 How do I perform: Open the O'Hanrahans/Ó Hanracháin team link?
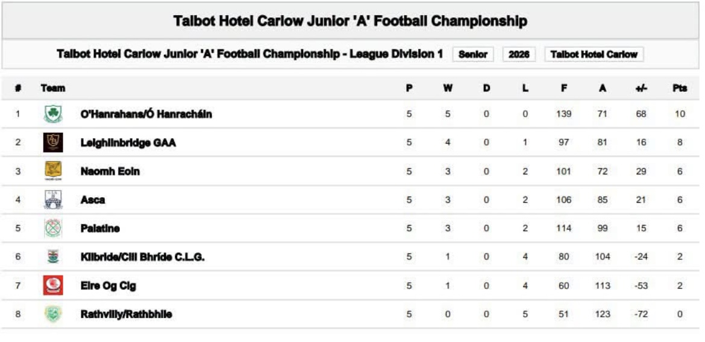coord(146,114)
